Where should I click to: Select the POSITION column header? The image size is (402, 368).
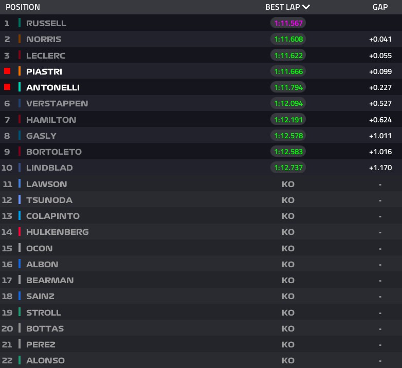[23, 7]
